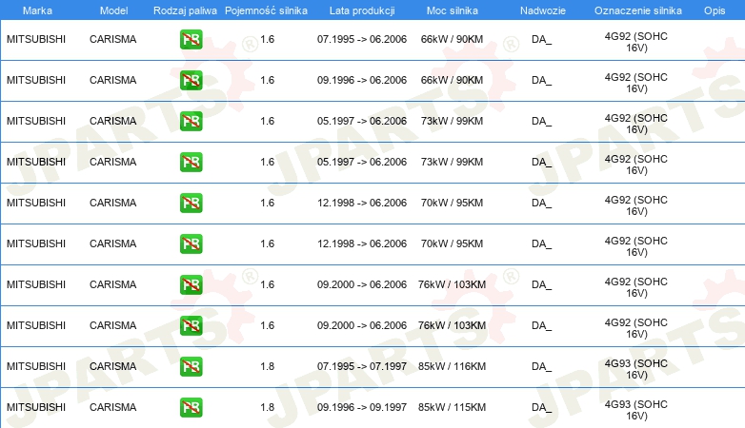745x428 pixels.
Task: Click the PB fuel icon in the first 76kW row
Action: pyautogui.click(x=191, y=284)
